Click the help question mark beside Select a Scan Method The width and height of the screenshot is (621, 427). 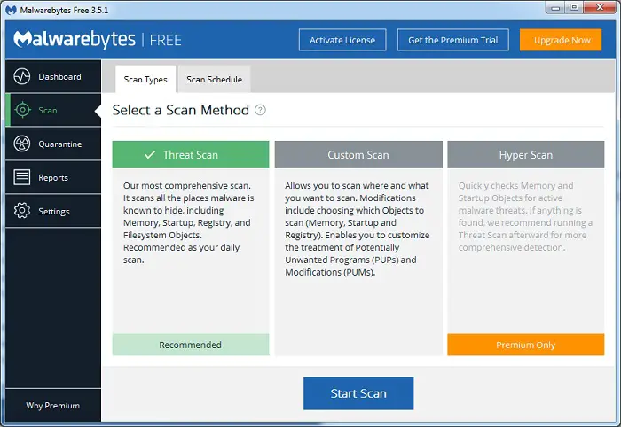point(260,110)
